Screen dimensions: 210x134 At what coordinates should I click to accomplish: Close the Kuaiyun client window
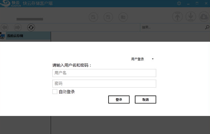(206, 3)
